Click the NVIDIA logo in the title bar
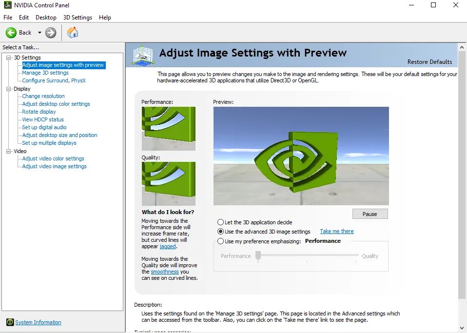Screen dimensions: 467x333 pyautogui.click(x=7, y=5)
